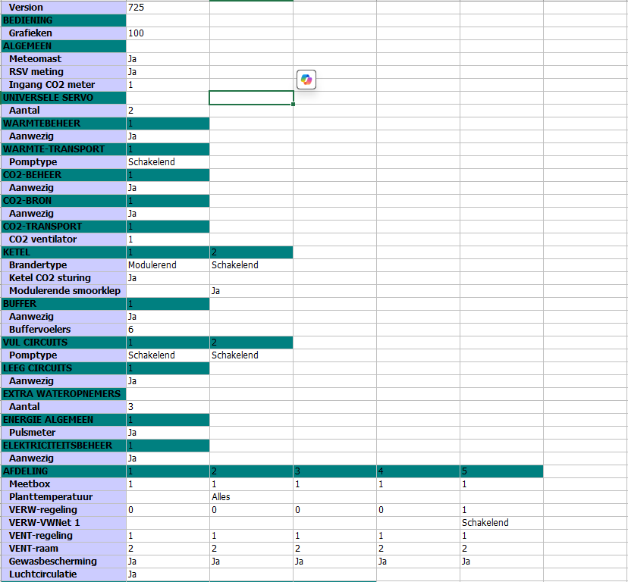Click the ENERGIE ALGEMEEN header cell

click(x=64, y=420)
